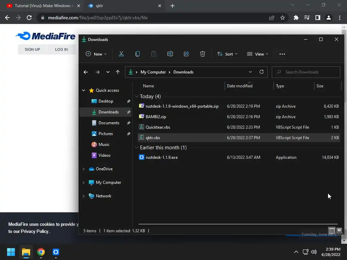The width and height of the screenshot is (347, 260).
Task: Select Desktop in Quick access
Action: (106, 101)
